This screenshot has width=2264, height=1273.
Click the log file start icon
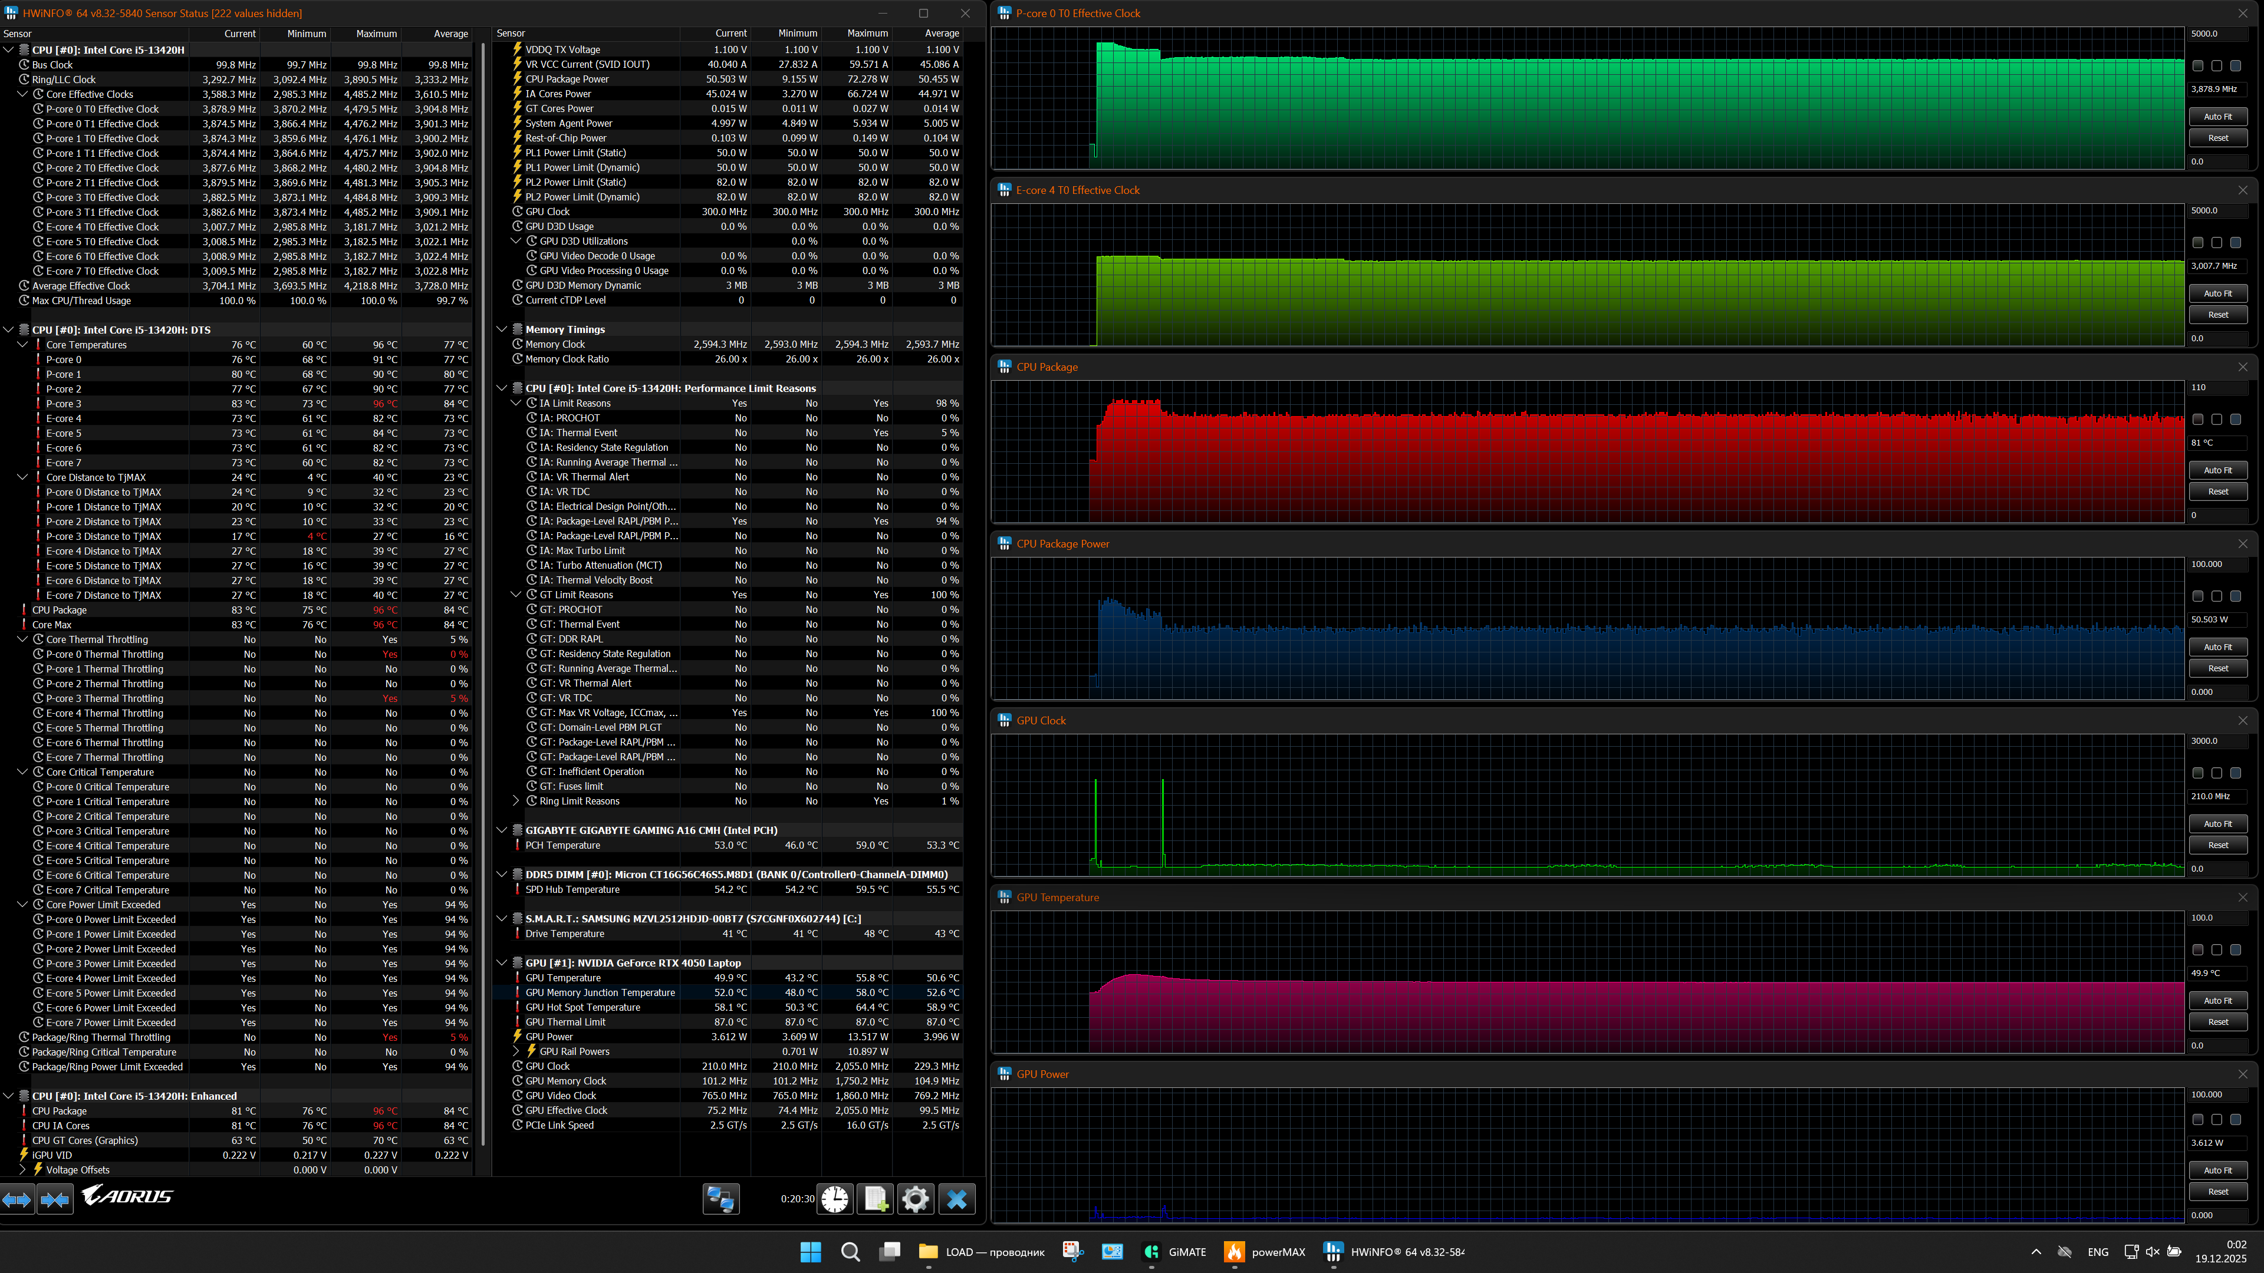click(x=876, y=1199)
